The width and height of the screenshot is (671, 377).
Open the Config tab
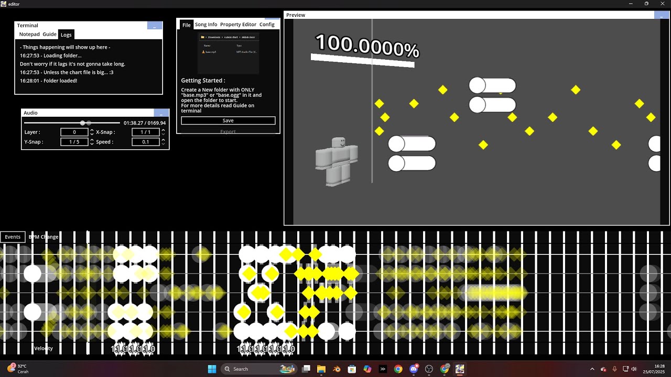(x=267, y=25)
